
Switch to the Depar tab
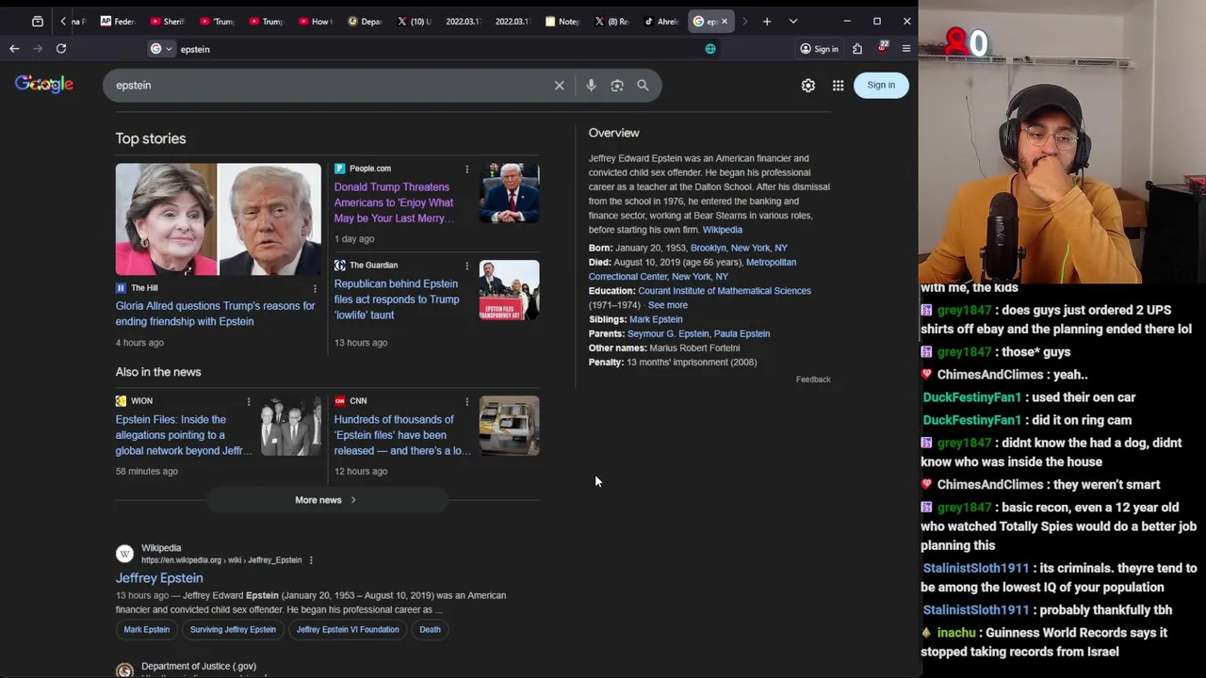coord(366,22)
